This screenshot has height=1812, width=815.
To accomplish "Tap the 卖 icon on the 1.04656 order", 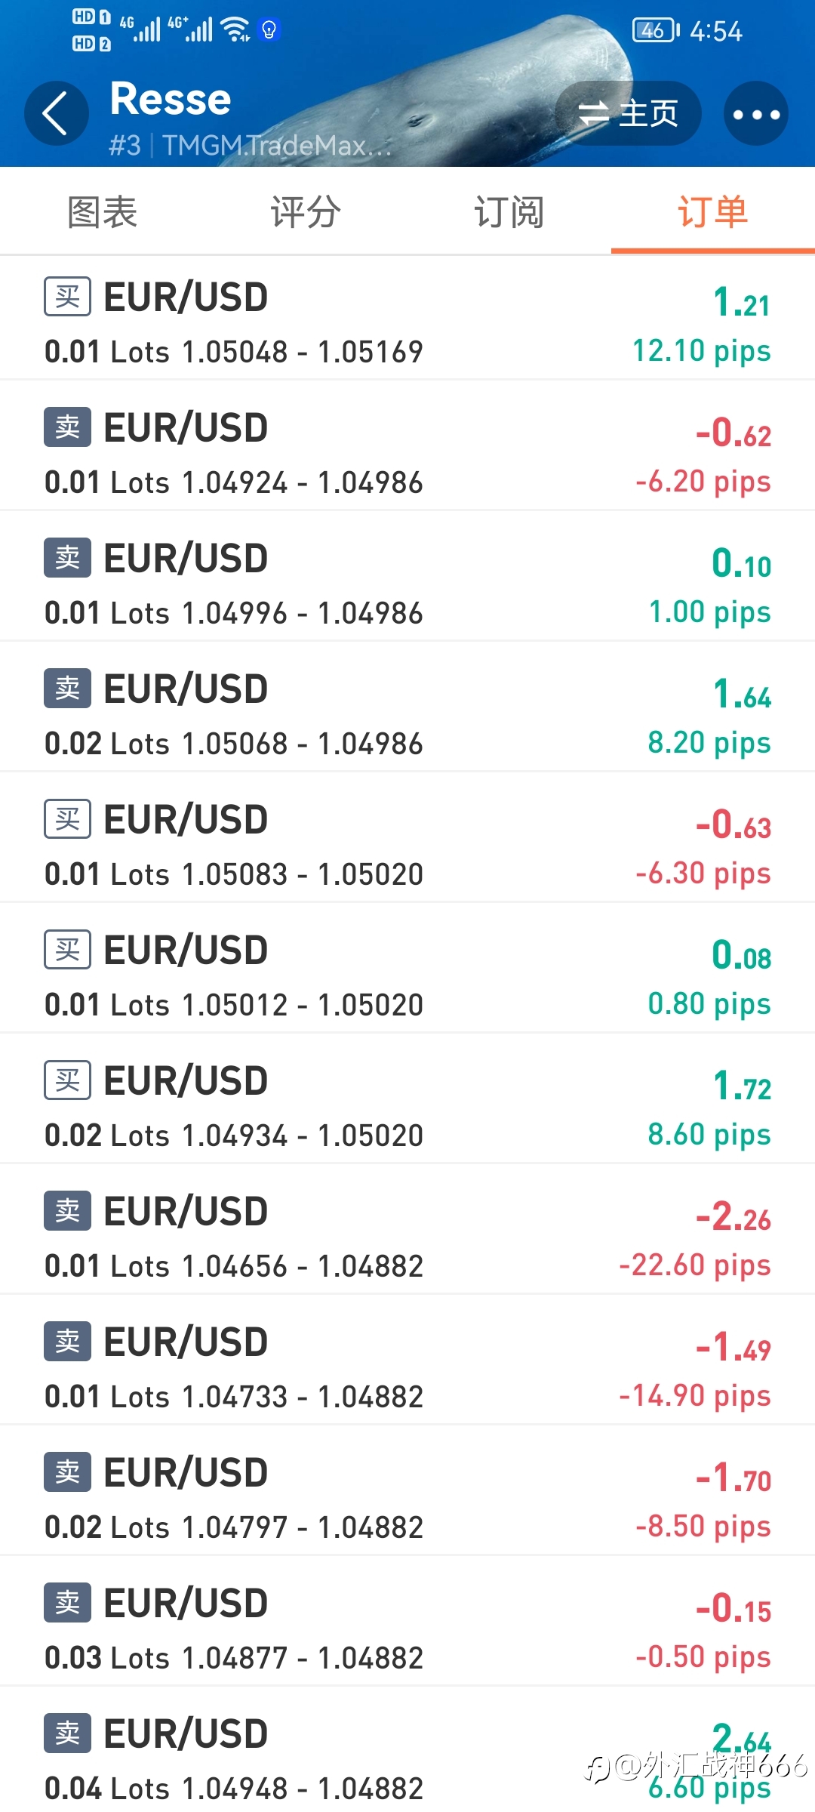I will 67,1211.
